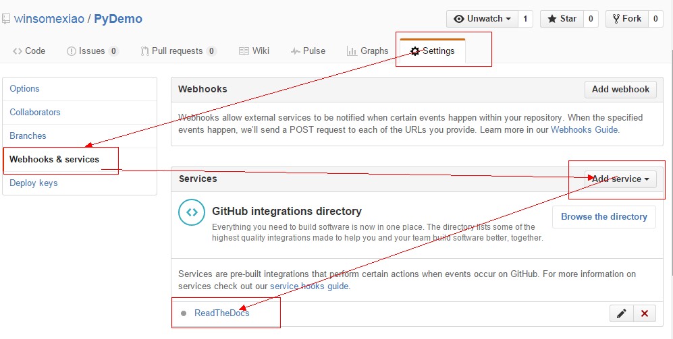Image resolution: width=673 pixels, height=339 pixels.
Task: Click the fork count 0
Action: (x=655, y=19)
